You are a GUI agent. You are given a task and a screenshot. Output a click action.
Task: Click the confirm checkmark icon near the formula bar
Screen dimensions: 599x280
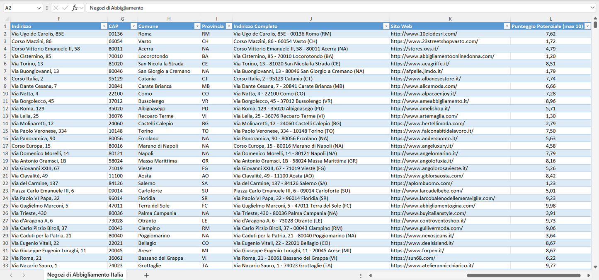click(x=65, y=7)
